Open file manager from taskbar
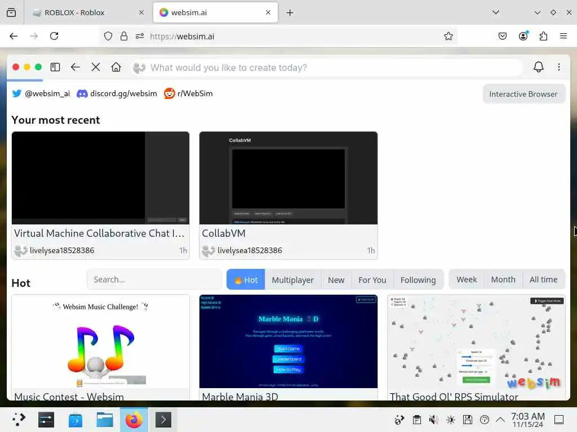577x432 pixels. 104,420
